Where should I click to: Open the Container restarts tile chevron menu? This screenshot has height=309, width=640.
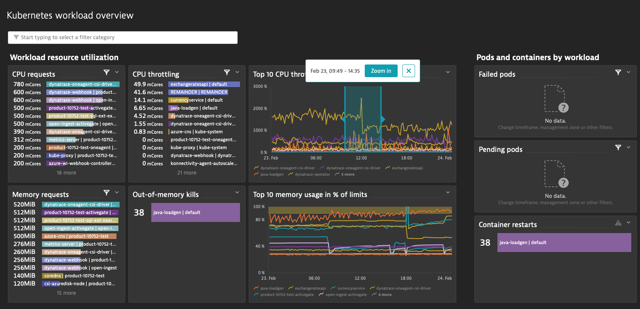point(629,223)
